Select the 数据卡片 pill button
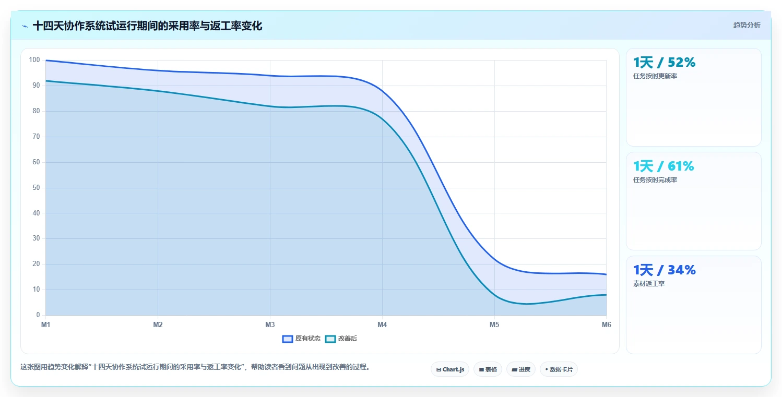782x397 pixels. [559, 369]
